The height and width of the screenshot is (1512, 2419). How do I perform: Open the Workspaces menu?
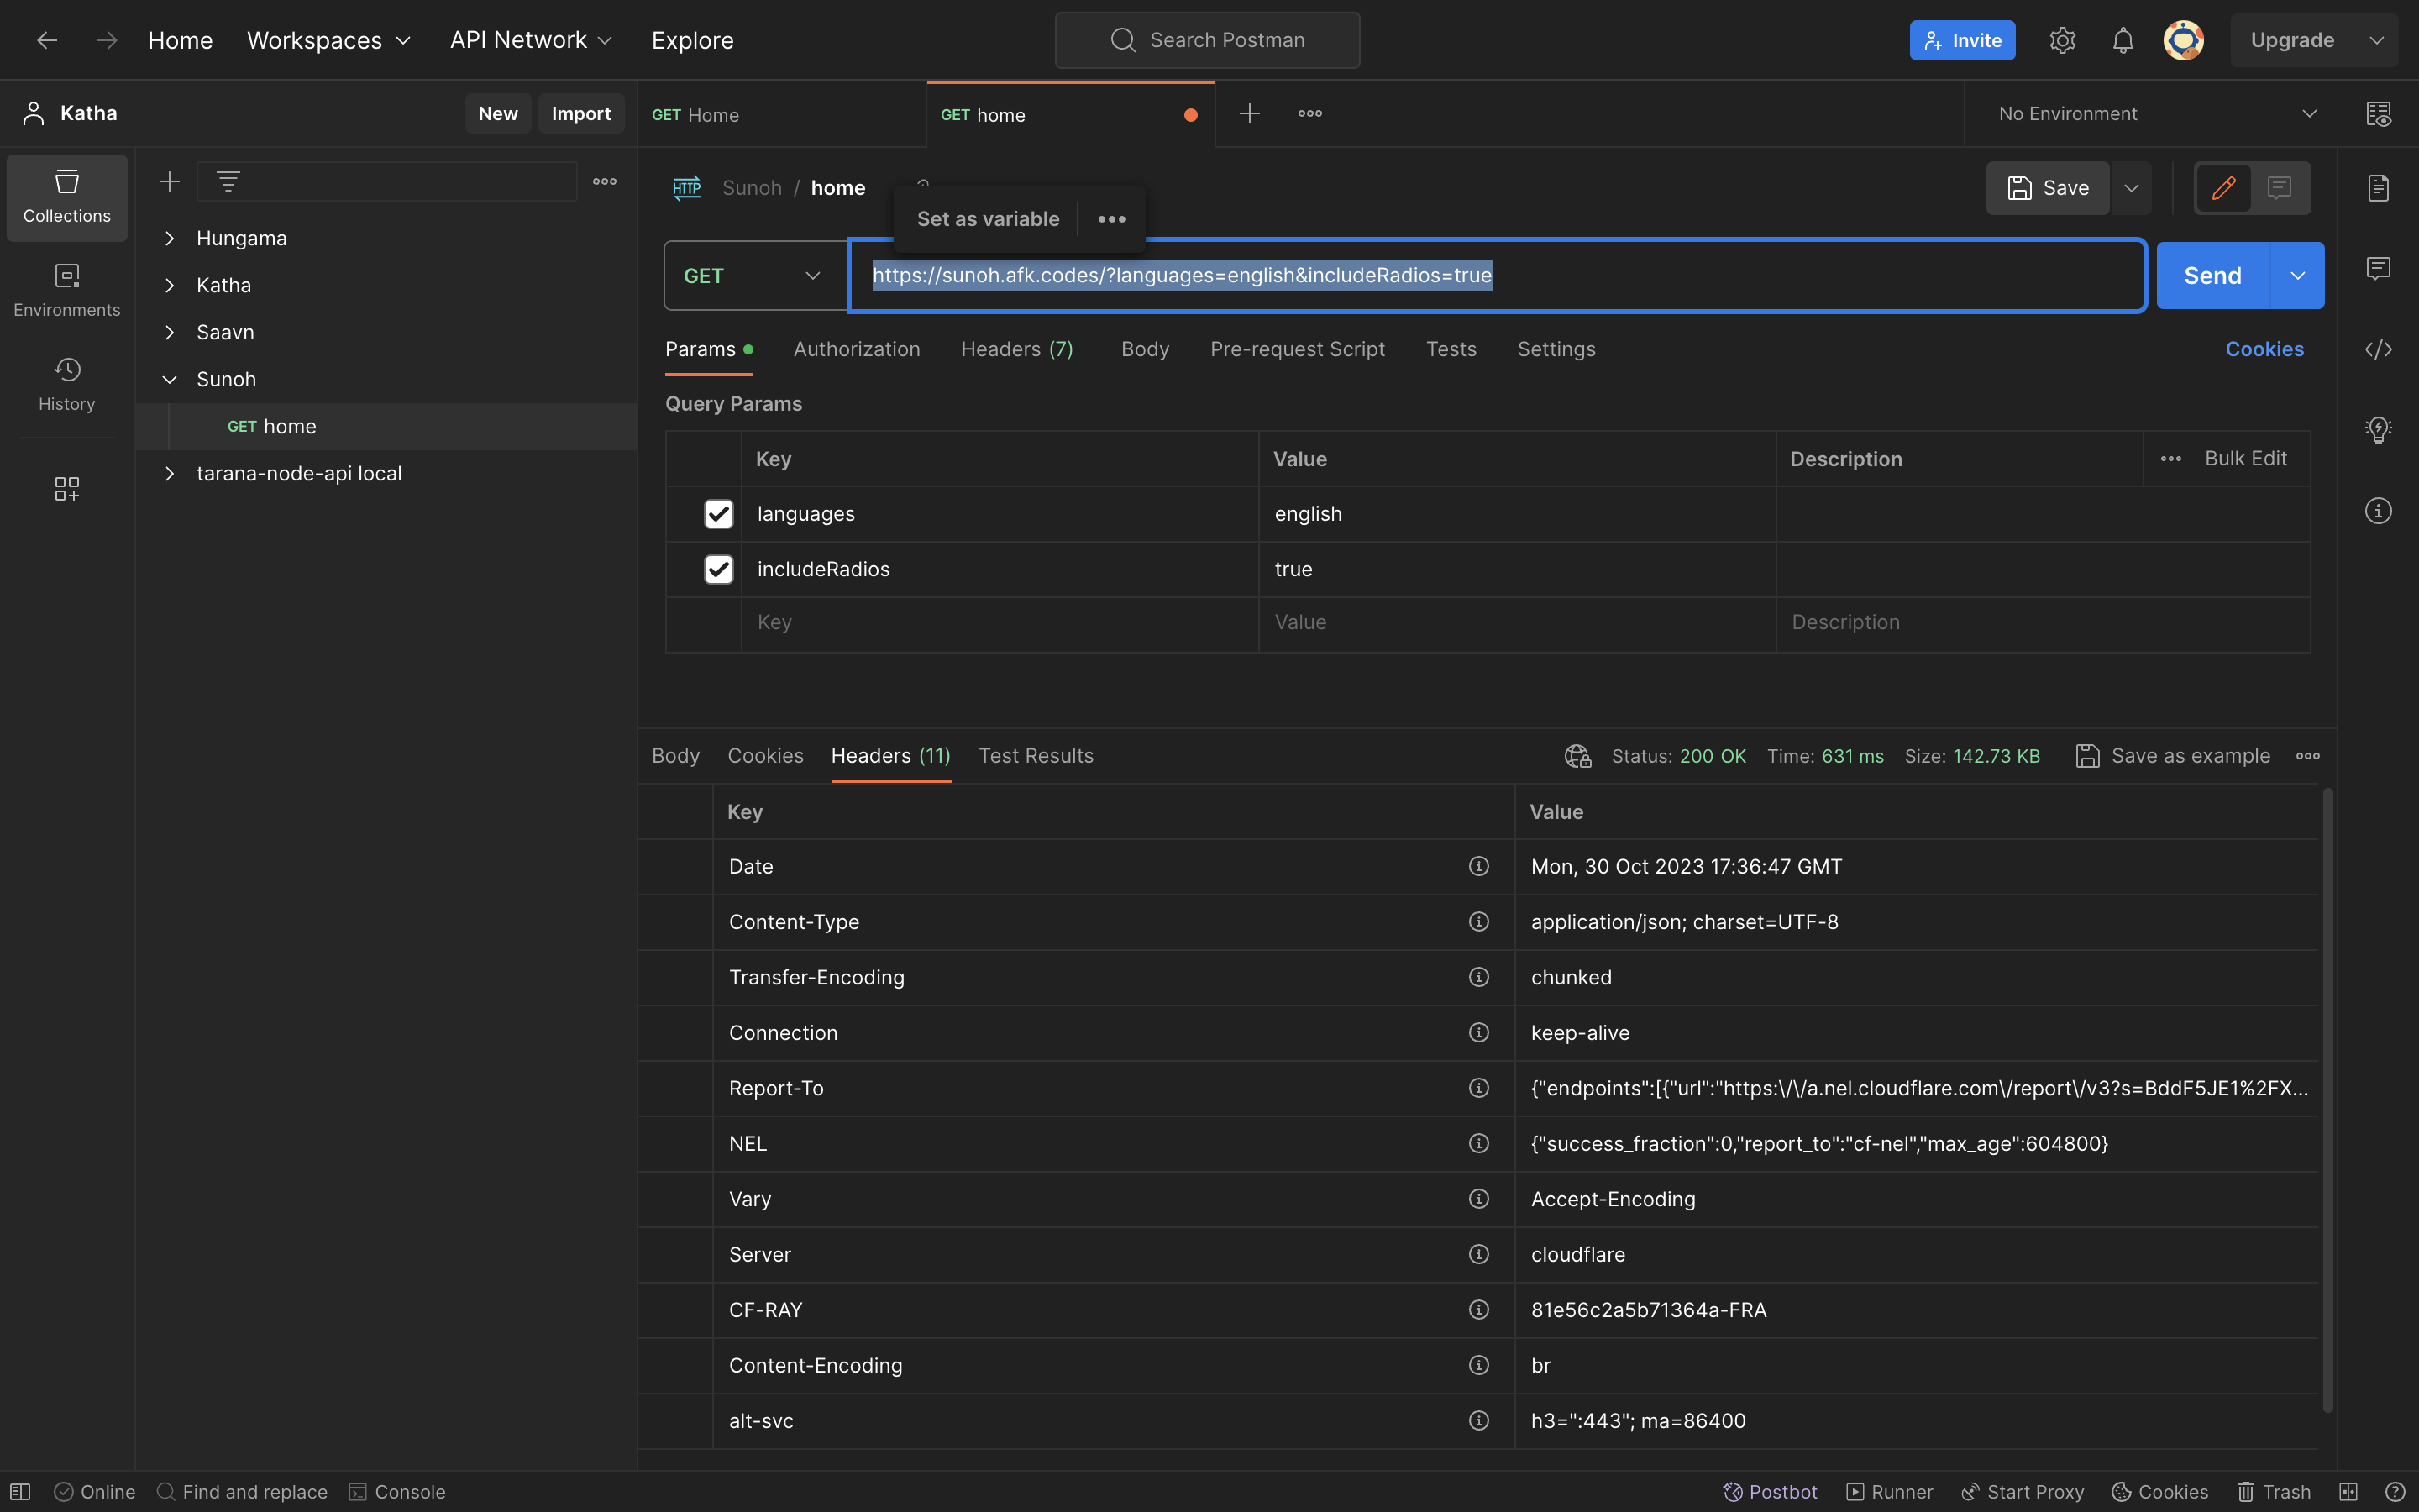(x=329, y=40)
